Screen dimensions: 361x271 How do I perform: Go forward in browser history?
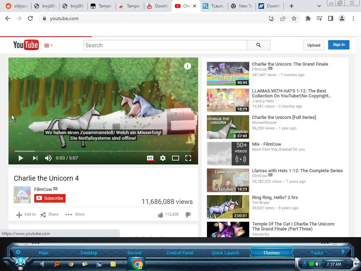coord(19,18)
